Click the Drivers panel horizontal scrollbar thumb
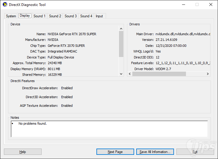The image size is (218, 159). click(159, 74)
